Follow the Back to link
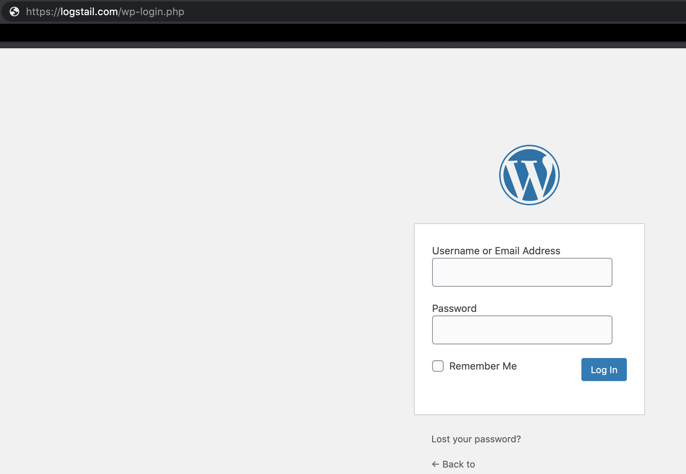The height and width of the screenshot is (474, 686). (458, 464)
